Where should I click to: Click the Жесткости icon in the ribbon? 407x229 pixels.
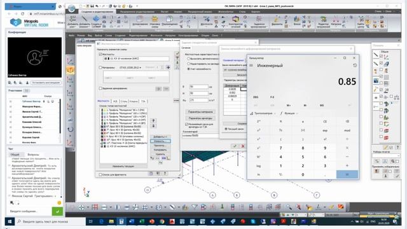[206, 21]
